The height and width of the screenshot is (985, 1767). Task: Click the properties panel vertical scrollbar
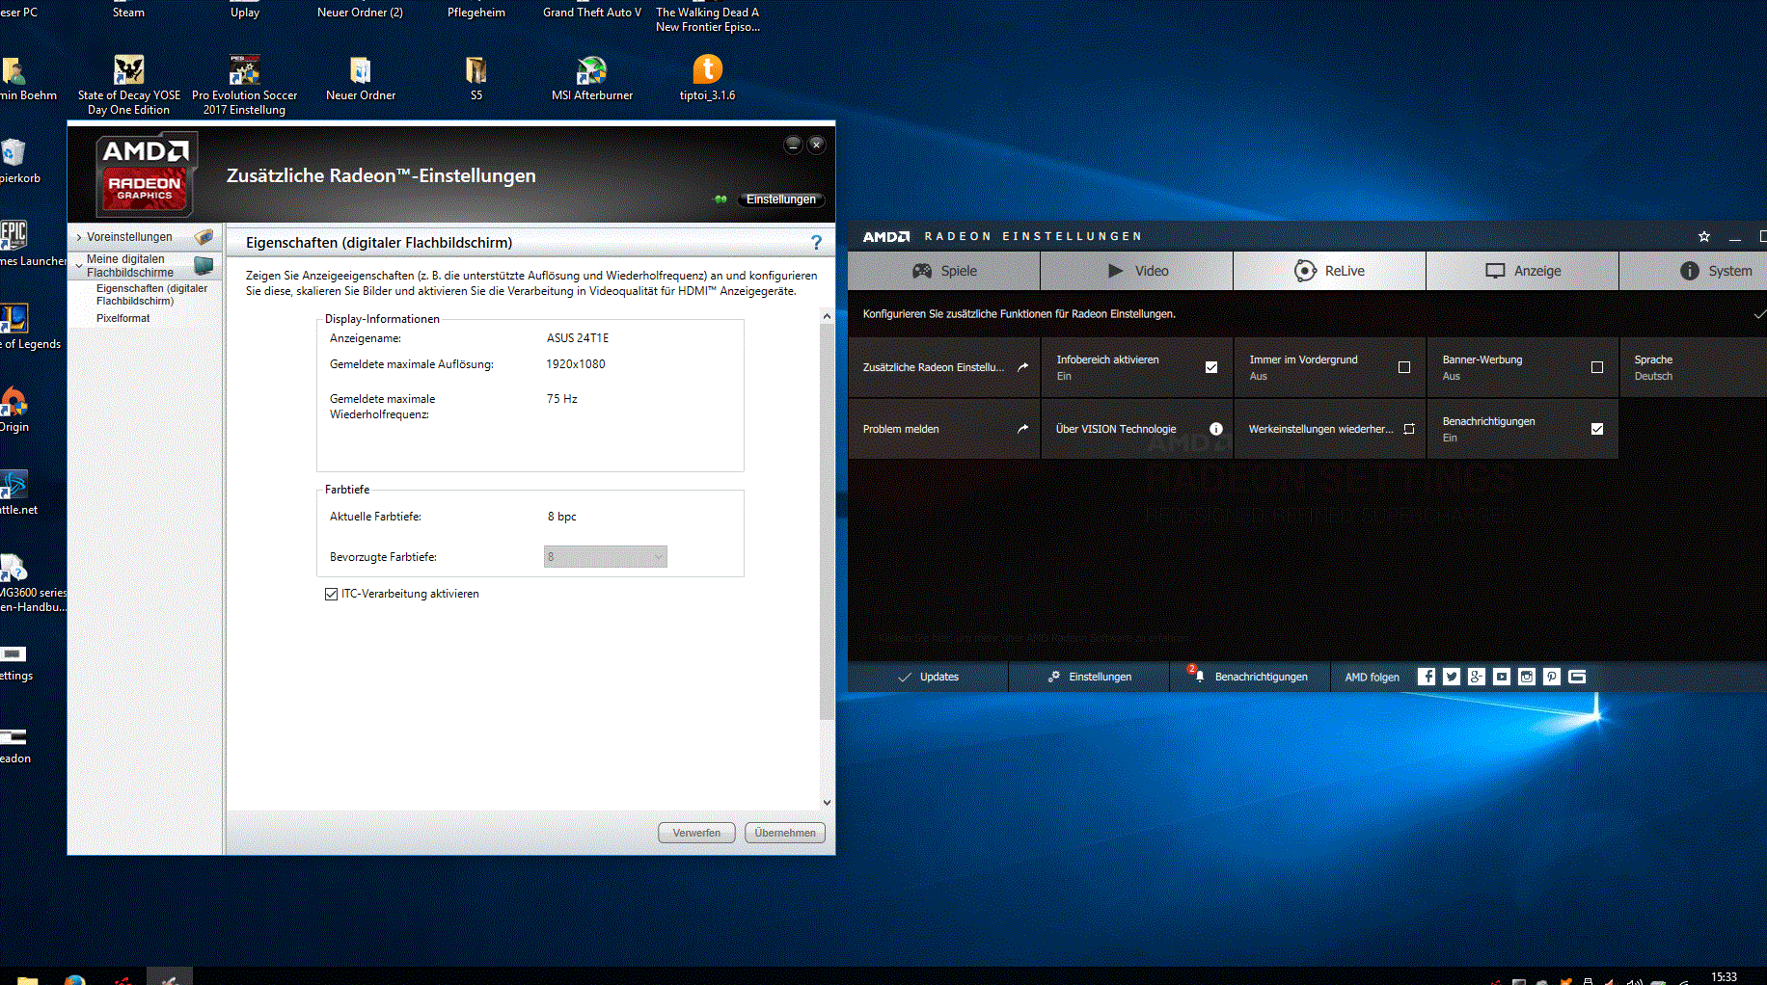[x=827, y=521]
